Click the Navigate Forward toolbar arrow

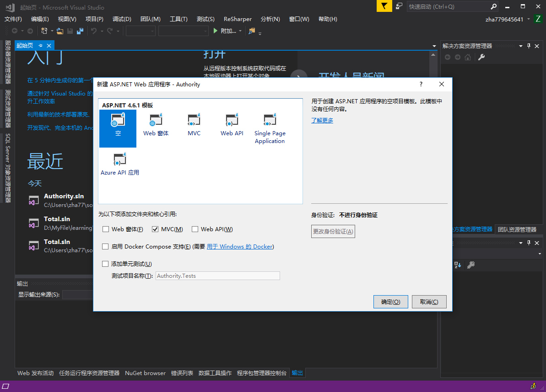(30, 31)
